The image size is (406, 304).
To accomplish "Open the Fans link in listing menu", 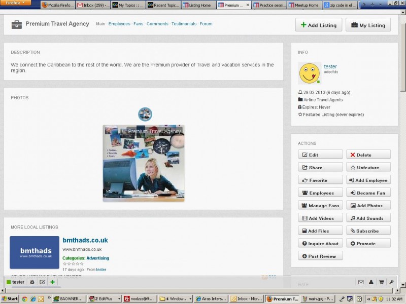I will click(x=138, y=24).
